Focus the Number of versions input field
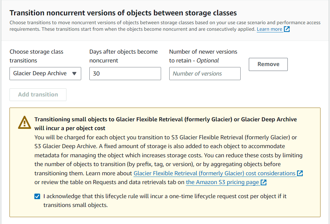Screen dimensions: 330x224 [x=205, y=74]
